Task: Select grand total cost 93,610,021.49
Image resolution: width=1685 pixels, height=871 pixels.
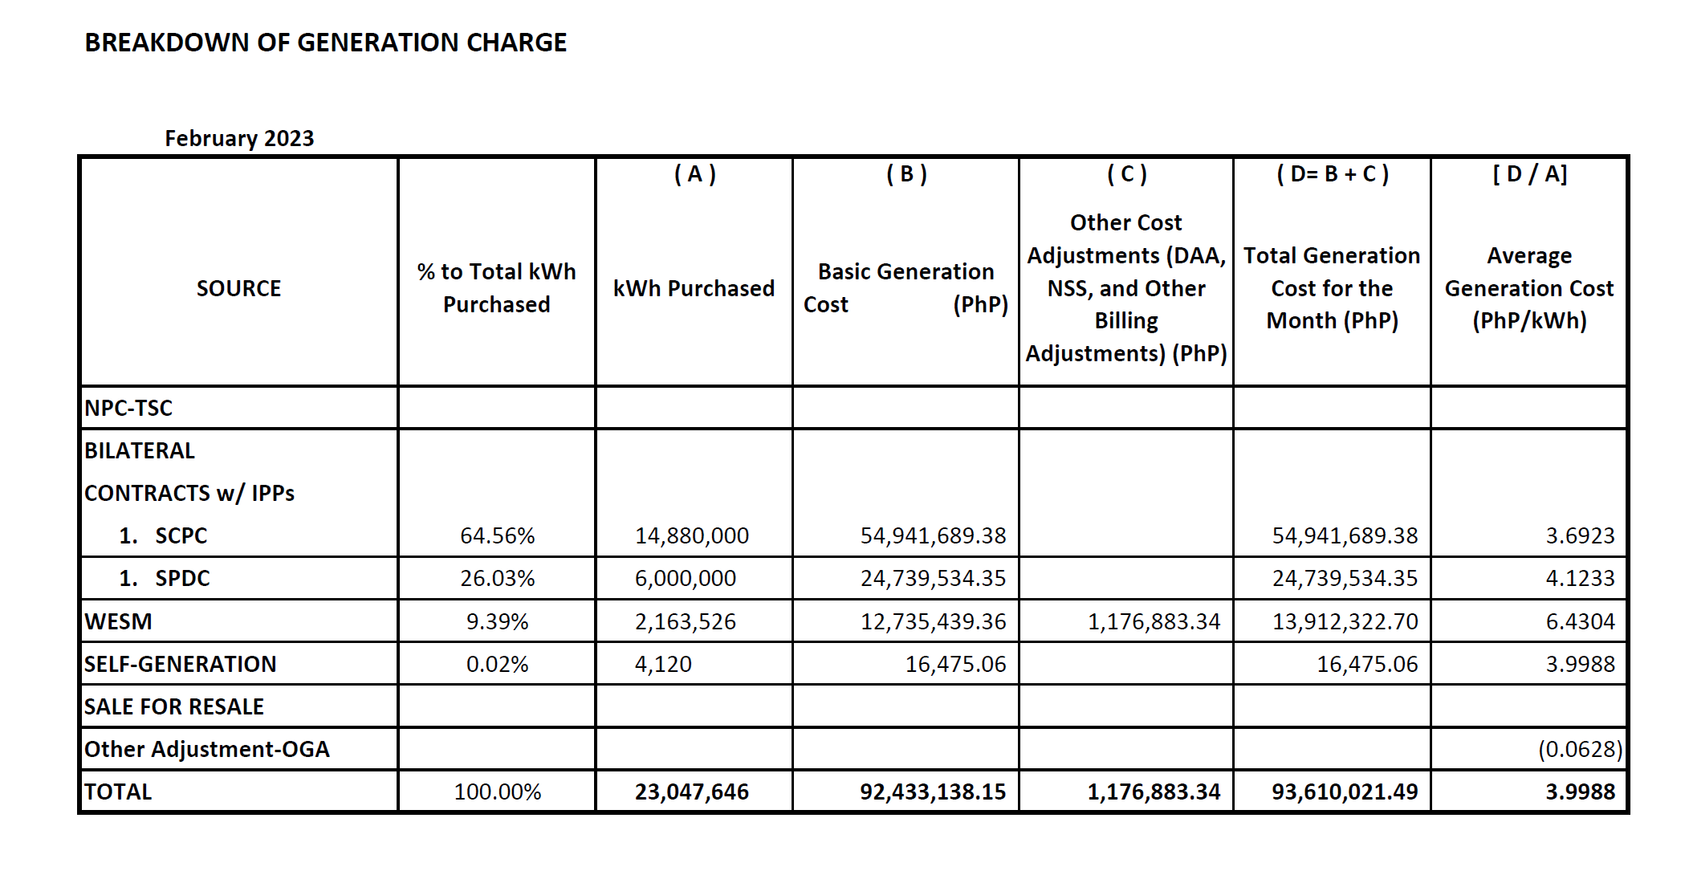Action: point(1345,792)
